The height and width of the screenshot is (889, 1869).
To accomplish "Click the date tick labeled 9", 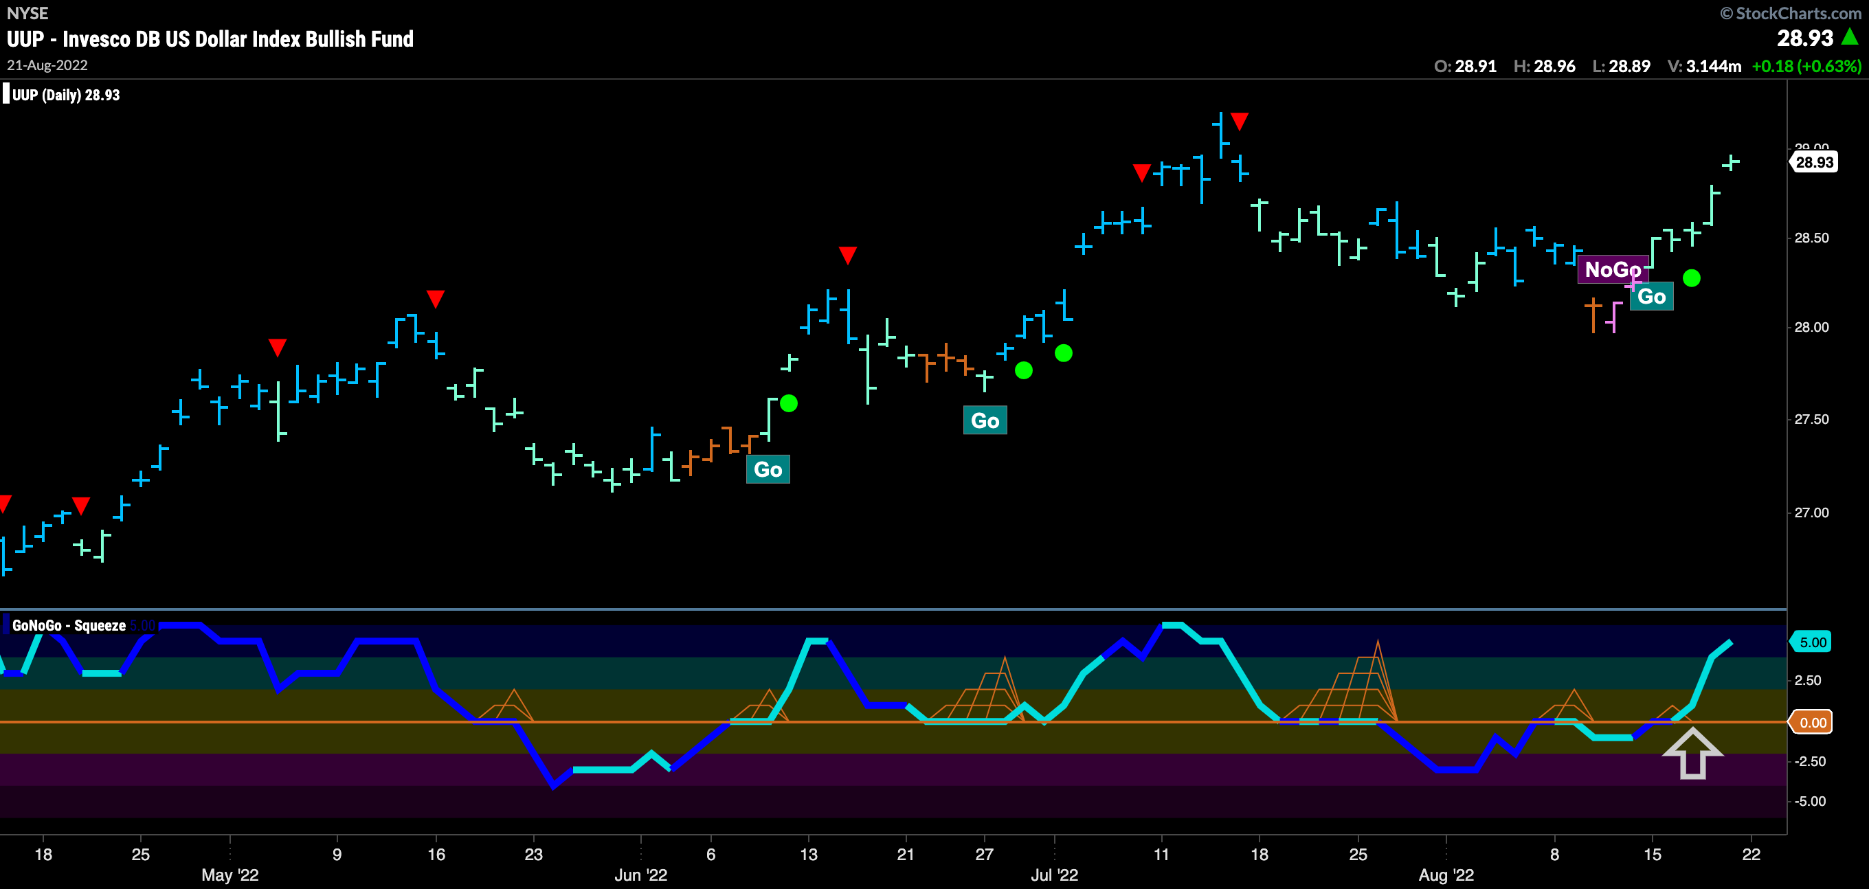I will [337, 854].
